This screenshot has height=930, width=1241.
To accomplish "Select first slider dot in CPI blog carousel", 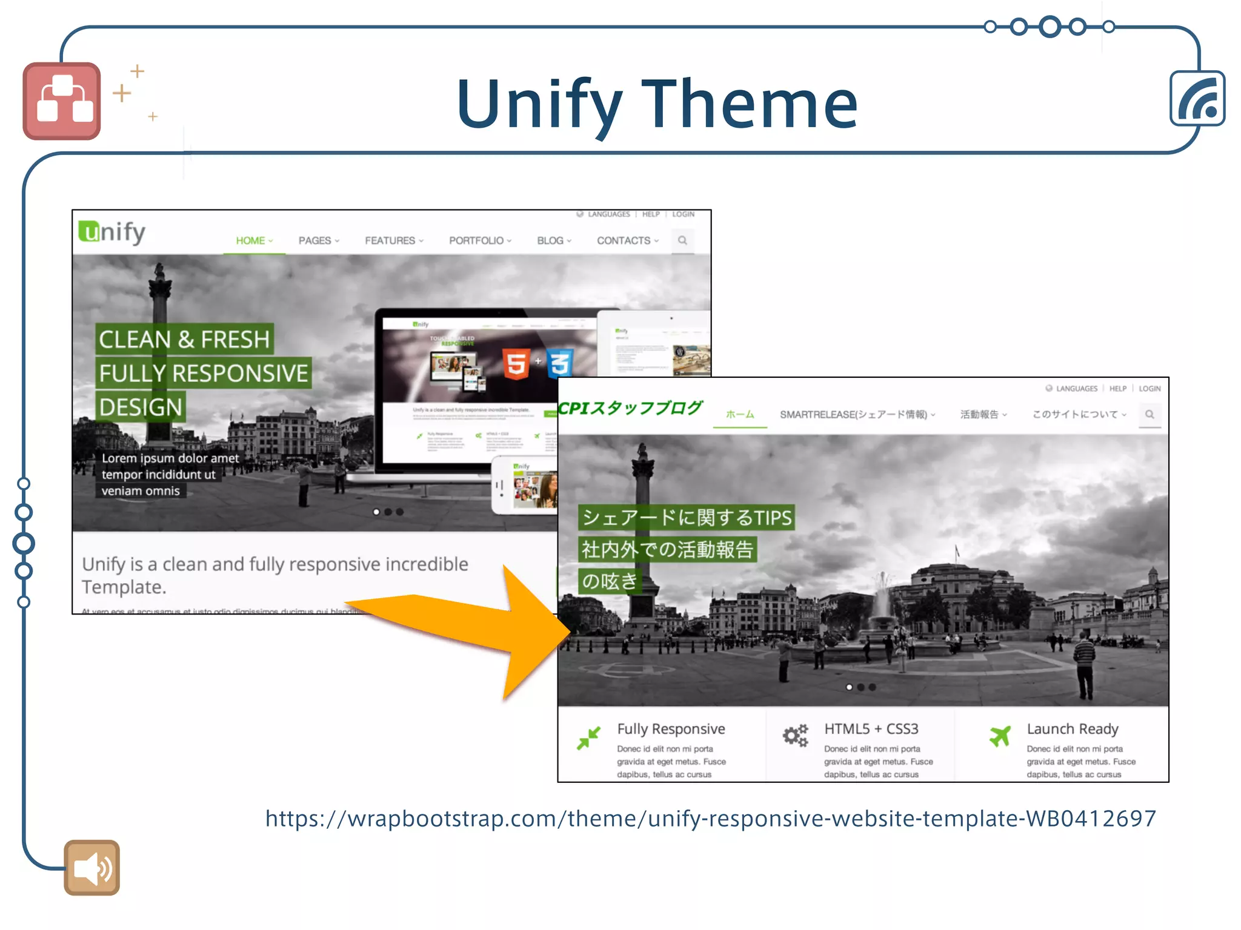I will (849, 687).
